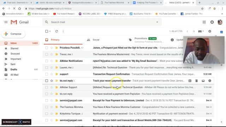Click the Gmail logo
The width and height of the screenshot is (226, 127).
coord(20,22)
